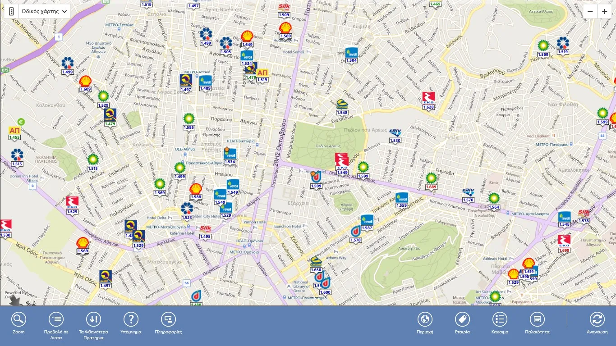Select the BP station priced 1.585
Viewport: 616px width, 346px height.
[x=189, y=122]
